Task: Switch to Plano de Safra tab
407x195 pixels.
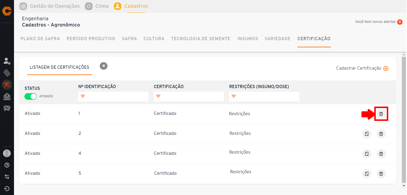Action: (x=40, y=39)
